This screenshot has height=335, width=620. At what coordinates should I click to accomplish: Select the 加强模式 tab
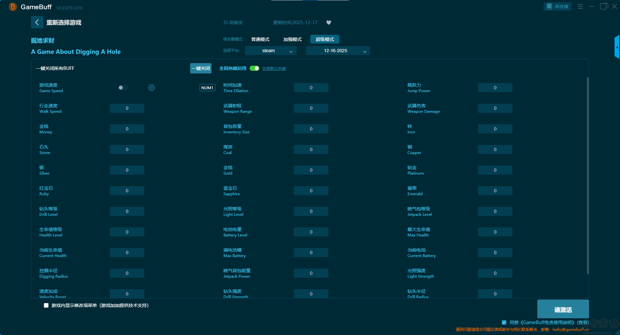click(x=292, y=39)
